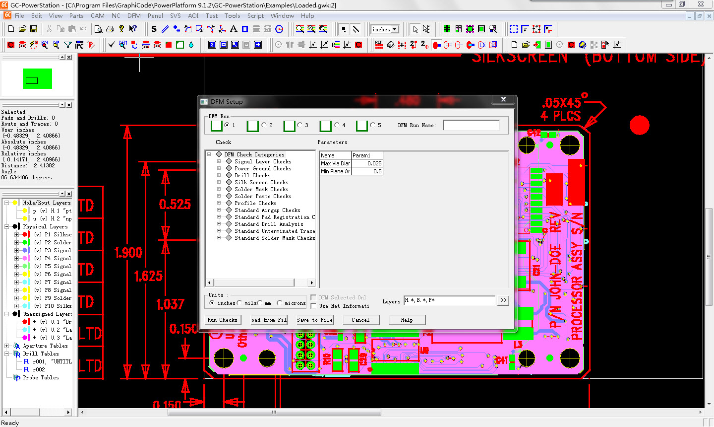Click the IPC netlist icon

coord(79,45)
